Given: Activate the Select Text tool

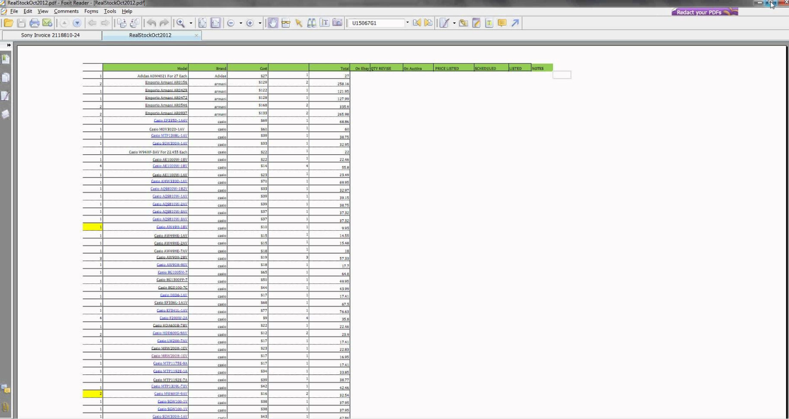Looking at the screenshot, I should [324, 23].
